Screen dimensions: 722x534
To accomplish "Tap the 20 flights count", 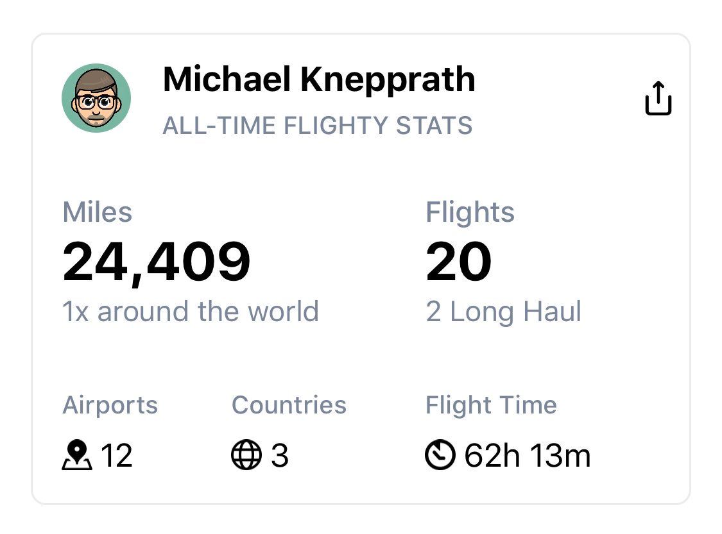I will (x=459, y=262).
